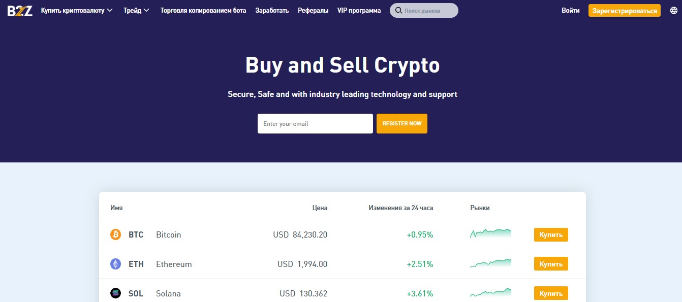Click the REGISTER NOW button
The width and height of the screenshot is (682, 302).
pyautogui.click(x=402, y=124)
